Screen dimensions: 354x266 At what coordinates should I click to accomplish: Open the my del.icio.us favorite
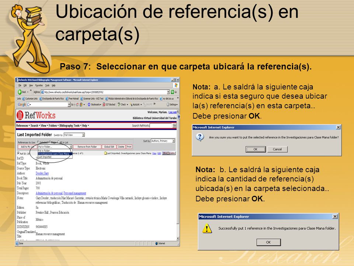[167, 99]
